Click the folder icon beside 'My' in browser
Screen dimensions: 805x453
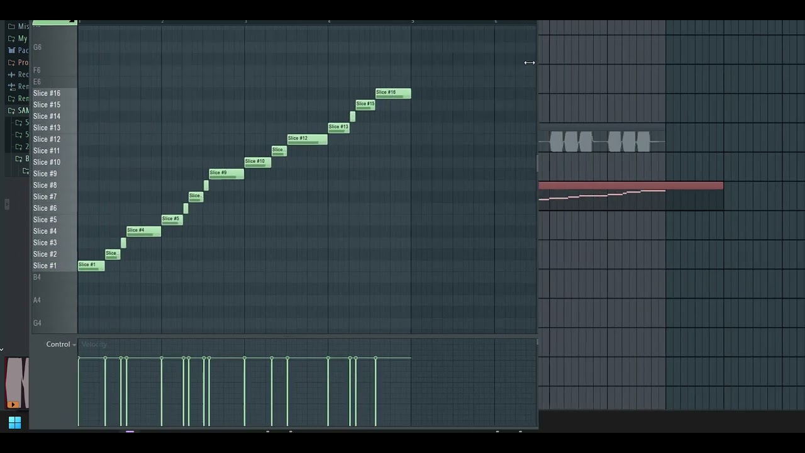coord(11,38)
